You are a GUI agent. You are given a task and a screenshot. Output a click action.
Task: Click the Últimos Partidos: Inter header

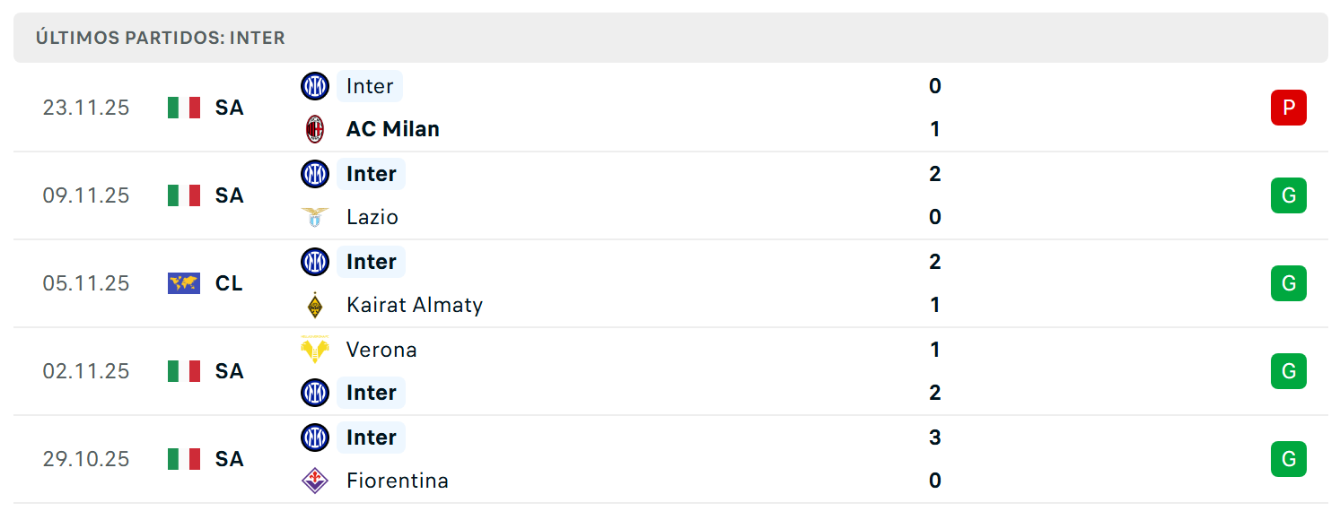click(x=161, y=38)
